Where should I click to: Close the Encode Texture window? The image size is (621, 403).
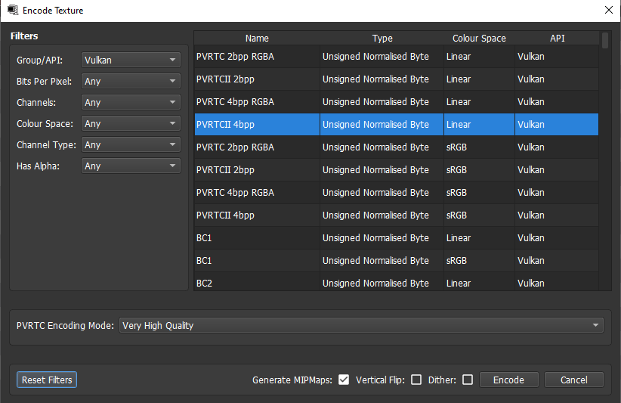pos(609,11)
